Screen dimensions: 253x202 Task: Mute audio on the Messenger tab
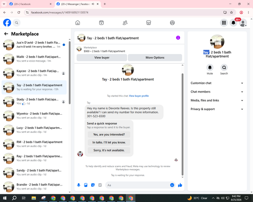click(93, 4)
